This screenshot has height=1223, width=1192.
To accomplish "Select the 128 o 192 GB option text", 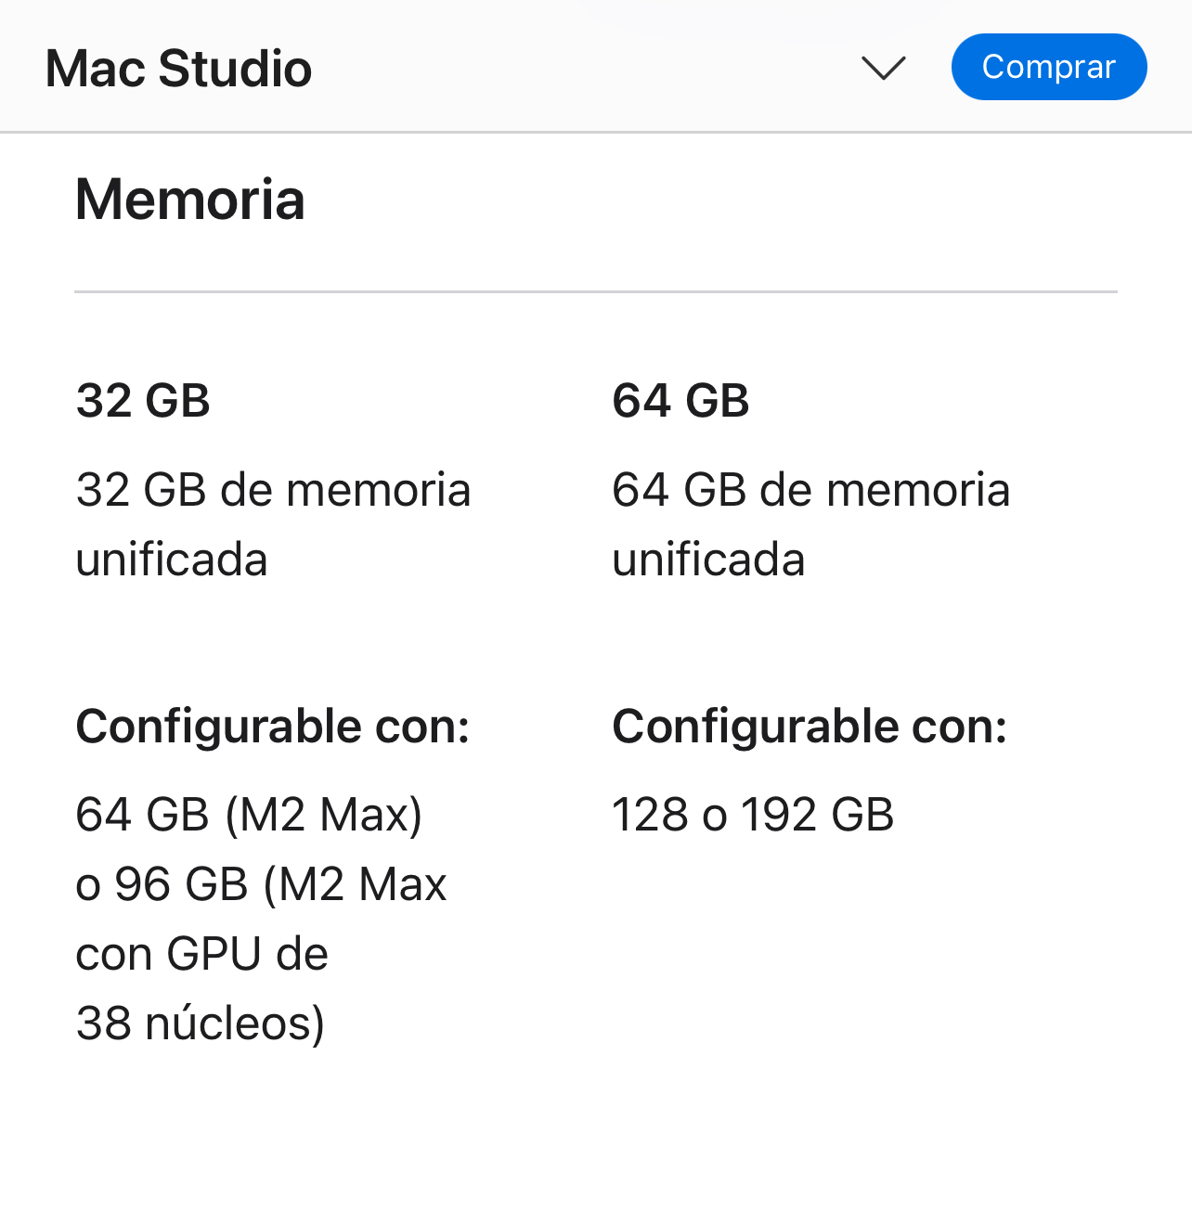I will click(x=753, y=815).
